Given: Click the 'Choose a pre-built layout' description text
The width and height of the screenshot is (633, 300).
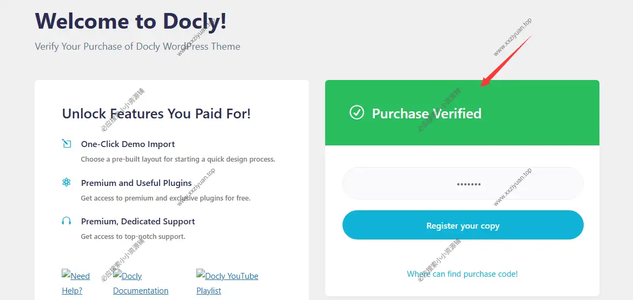Looking at the screenshot, I should pos(178,159).
